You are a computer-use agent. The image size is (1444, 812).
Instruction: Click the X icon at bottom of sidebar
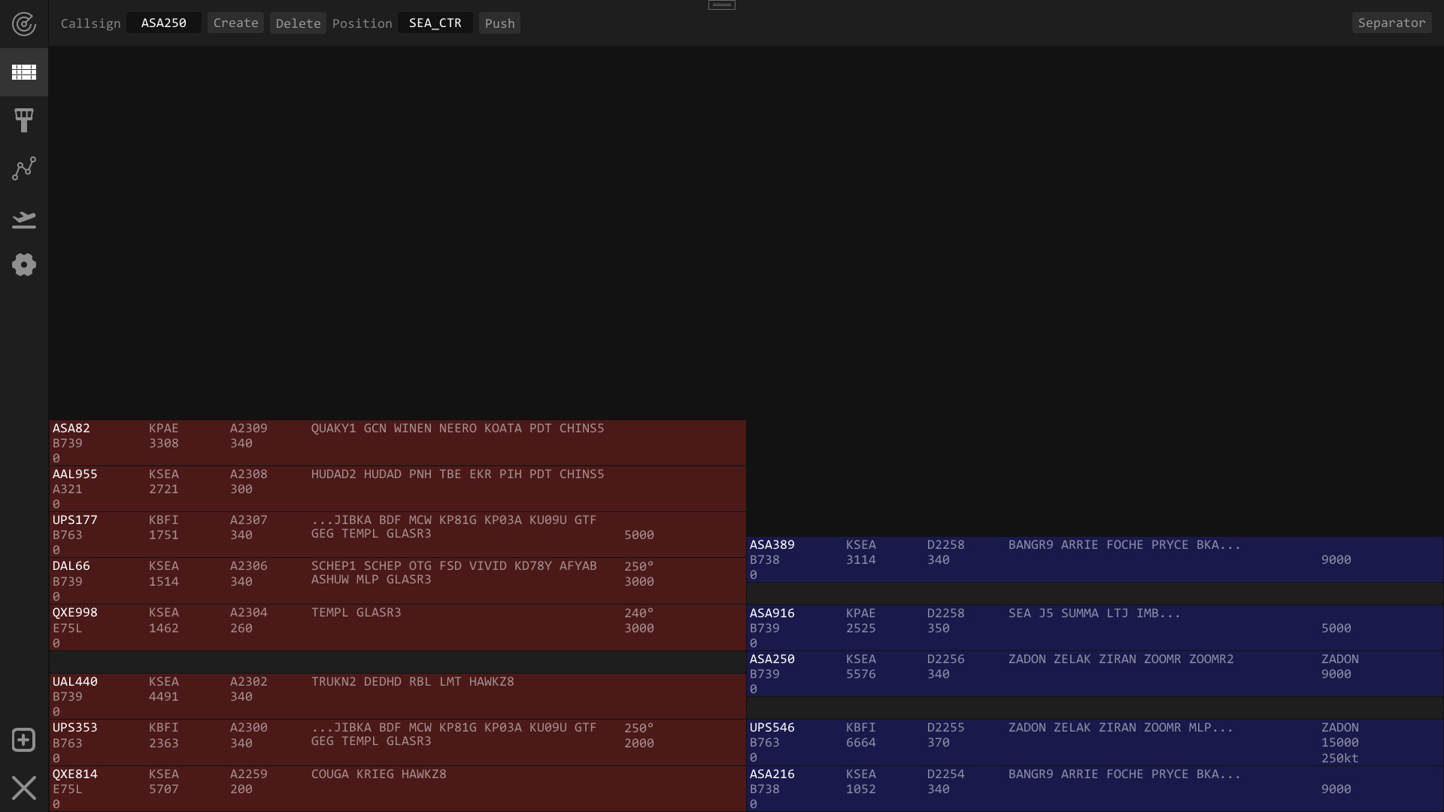pos(23,787)
